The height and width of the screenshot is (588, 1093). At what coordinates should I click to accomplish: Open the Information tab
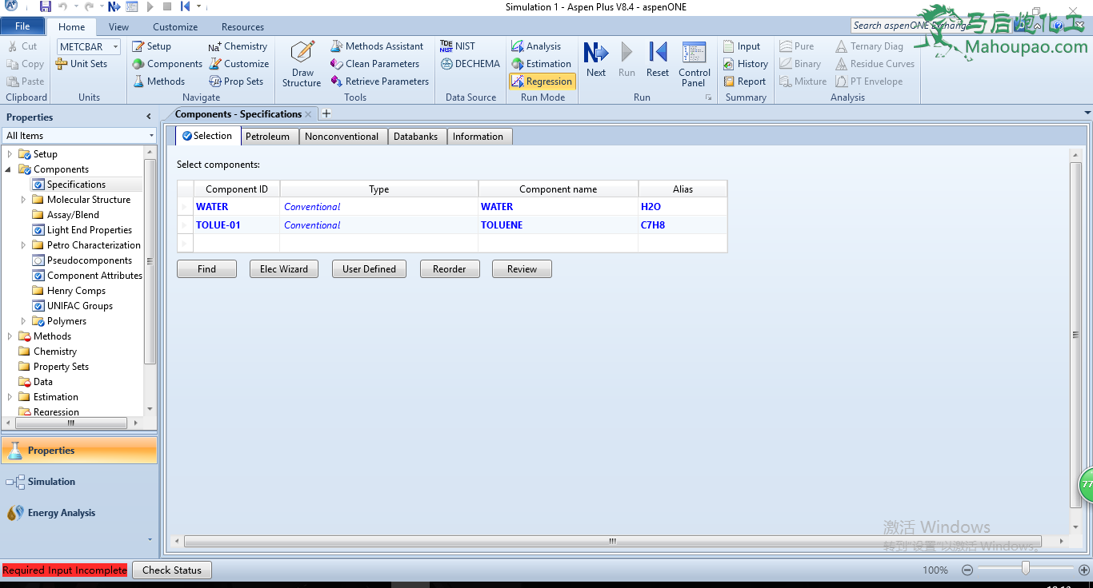click(x=478, y=137)
